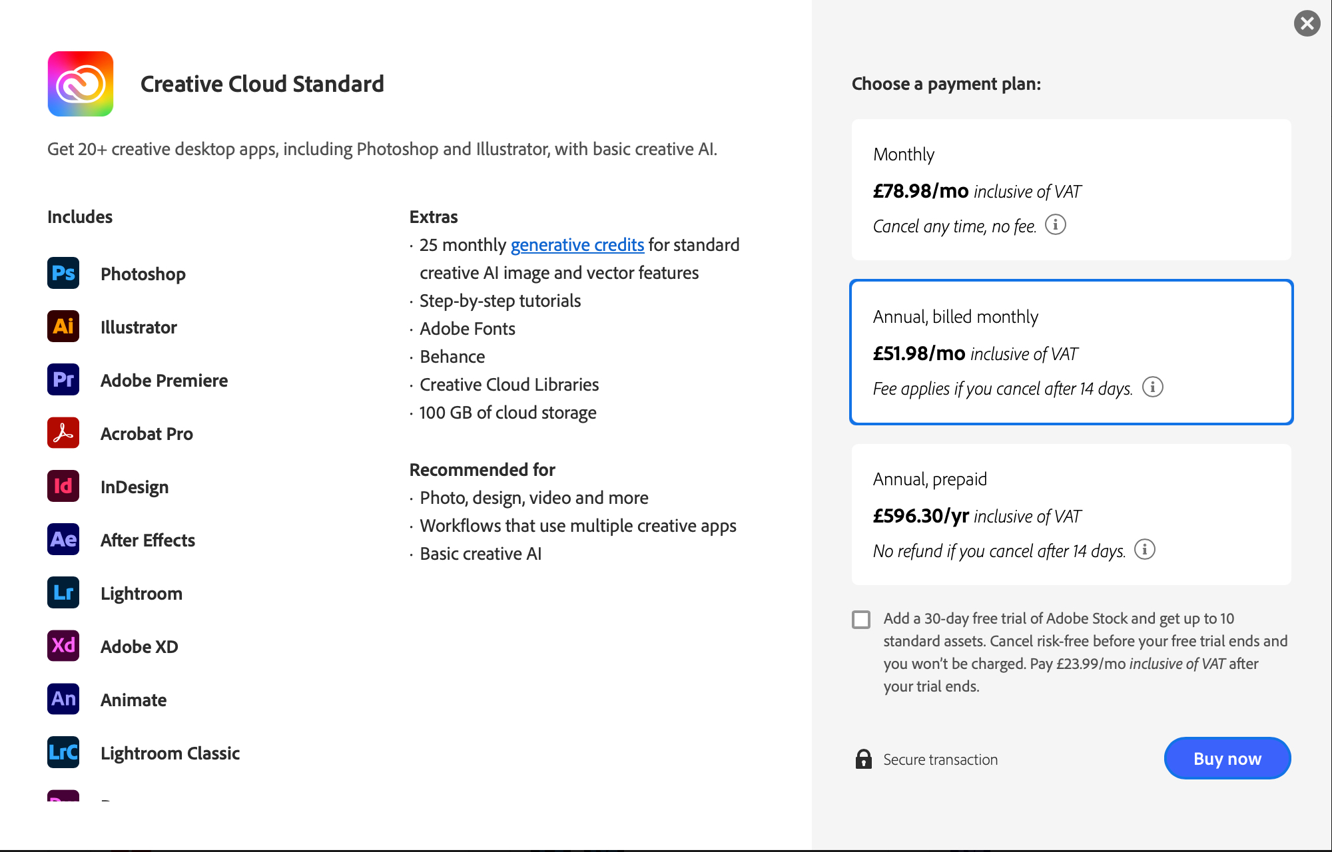Click the Lightroom Classic icon

coord(63,752)
